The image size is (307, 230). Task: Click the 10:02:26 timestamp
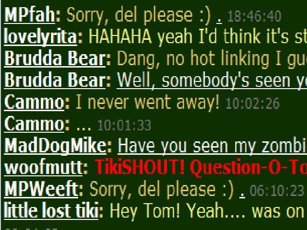pos(253,103)
